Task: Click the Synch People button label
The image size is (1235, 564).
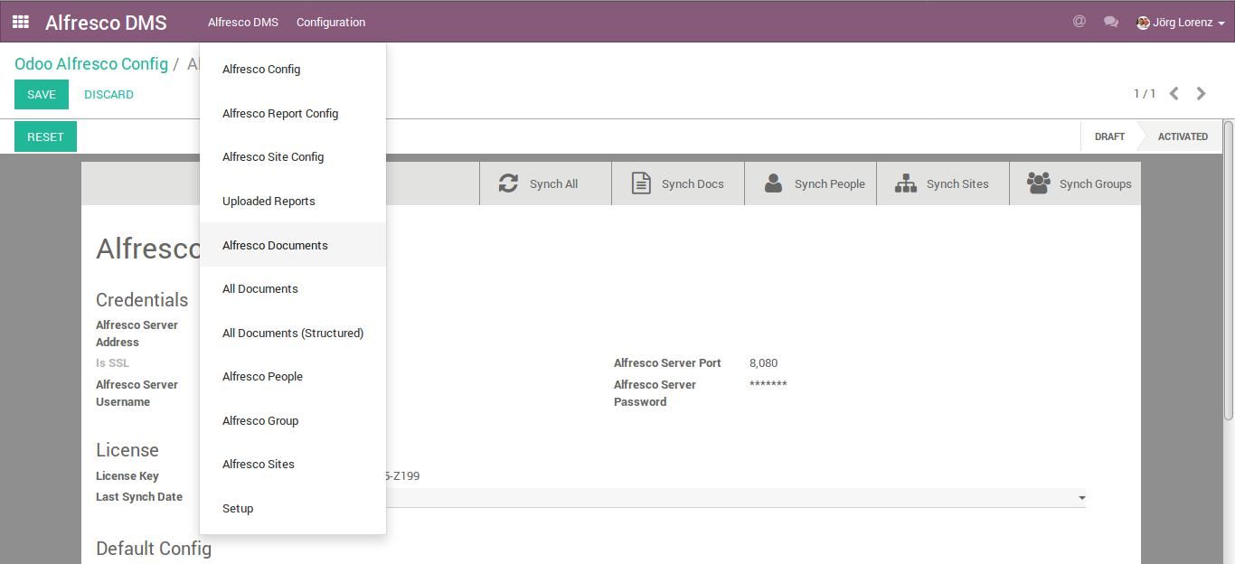Action: [830, 183]
